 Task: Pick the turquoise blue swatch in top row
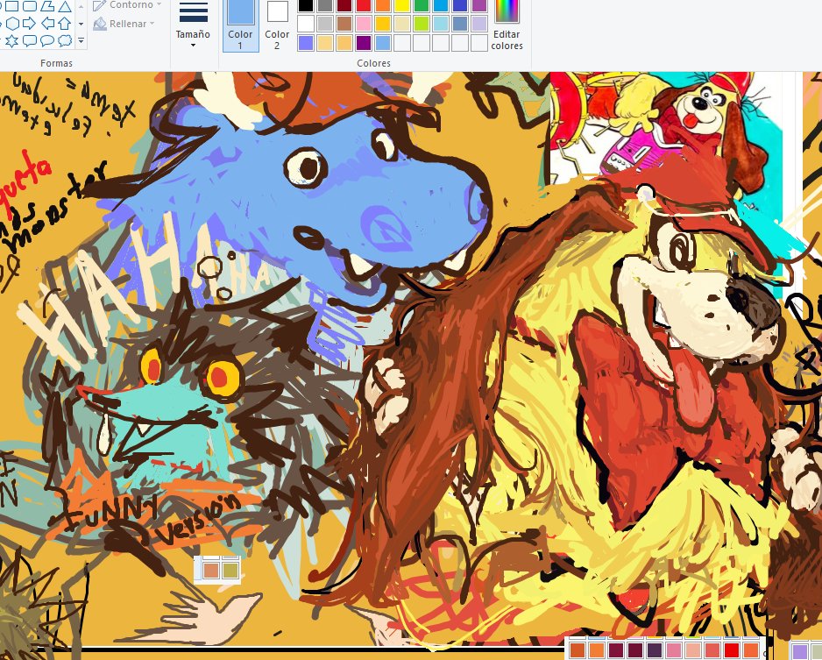tap(441, 5)
